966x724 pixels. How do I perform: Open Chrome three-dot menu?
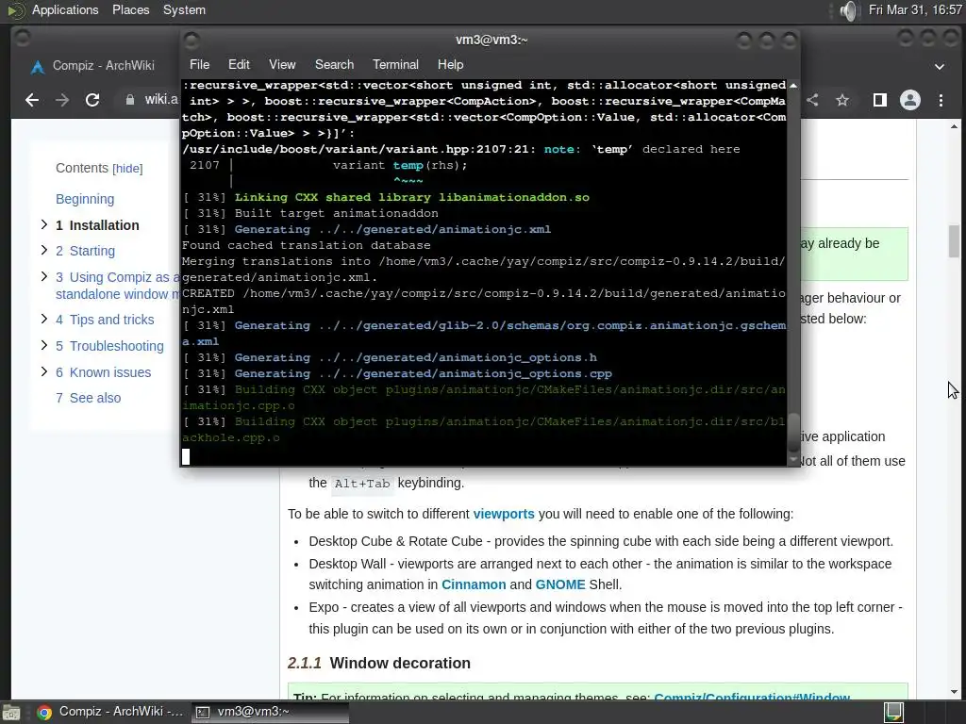pyautogui.click(x=941, y=100)
